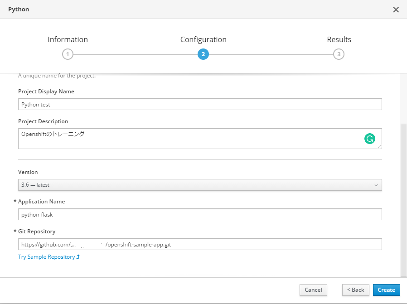407x304 pixels.
Task: Open the Try Sample Repository link
Action: [x=46, y=257]
